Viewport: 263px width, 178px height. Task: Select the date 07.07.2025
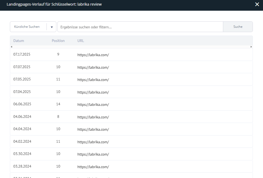(x=22, y=67)
